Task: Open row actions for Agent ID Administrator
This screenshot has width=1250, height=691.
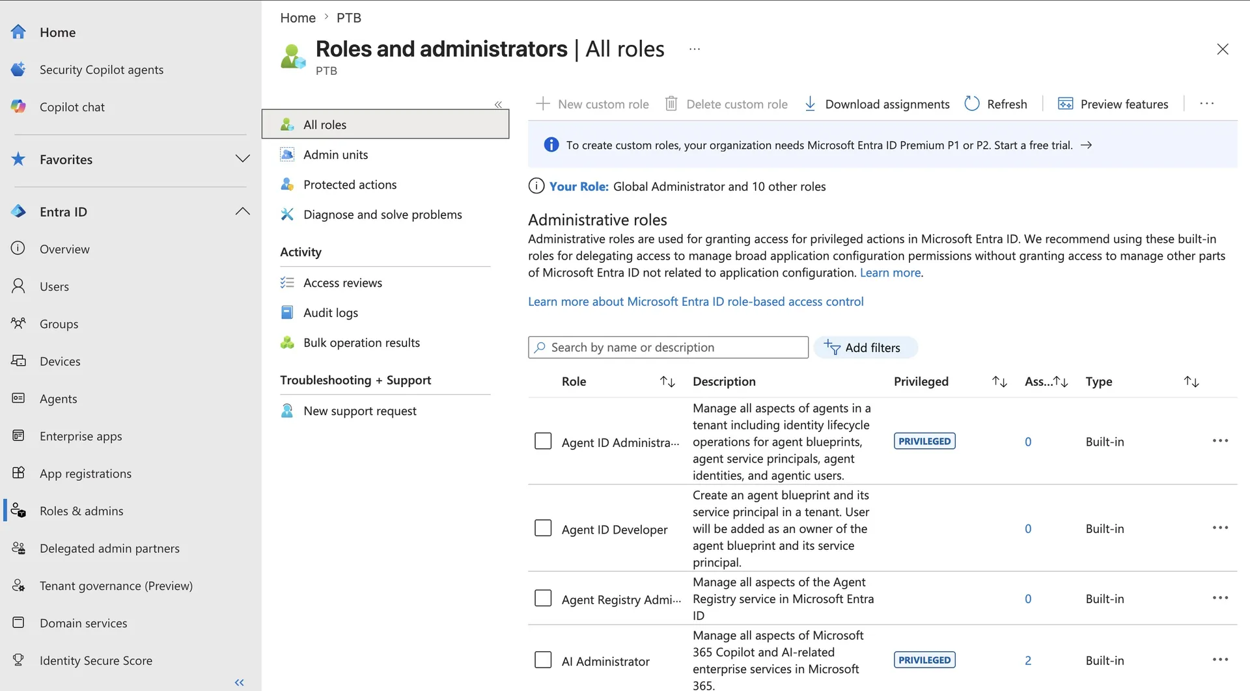Action: (1220, 441)
